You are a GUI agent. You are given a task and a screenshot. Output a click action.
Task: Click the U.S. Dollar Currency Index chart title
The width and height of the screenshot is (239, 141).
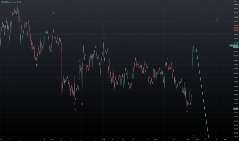click(11, 2)
